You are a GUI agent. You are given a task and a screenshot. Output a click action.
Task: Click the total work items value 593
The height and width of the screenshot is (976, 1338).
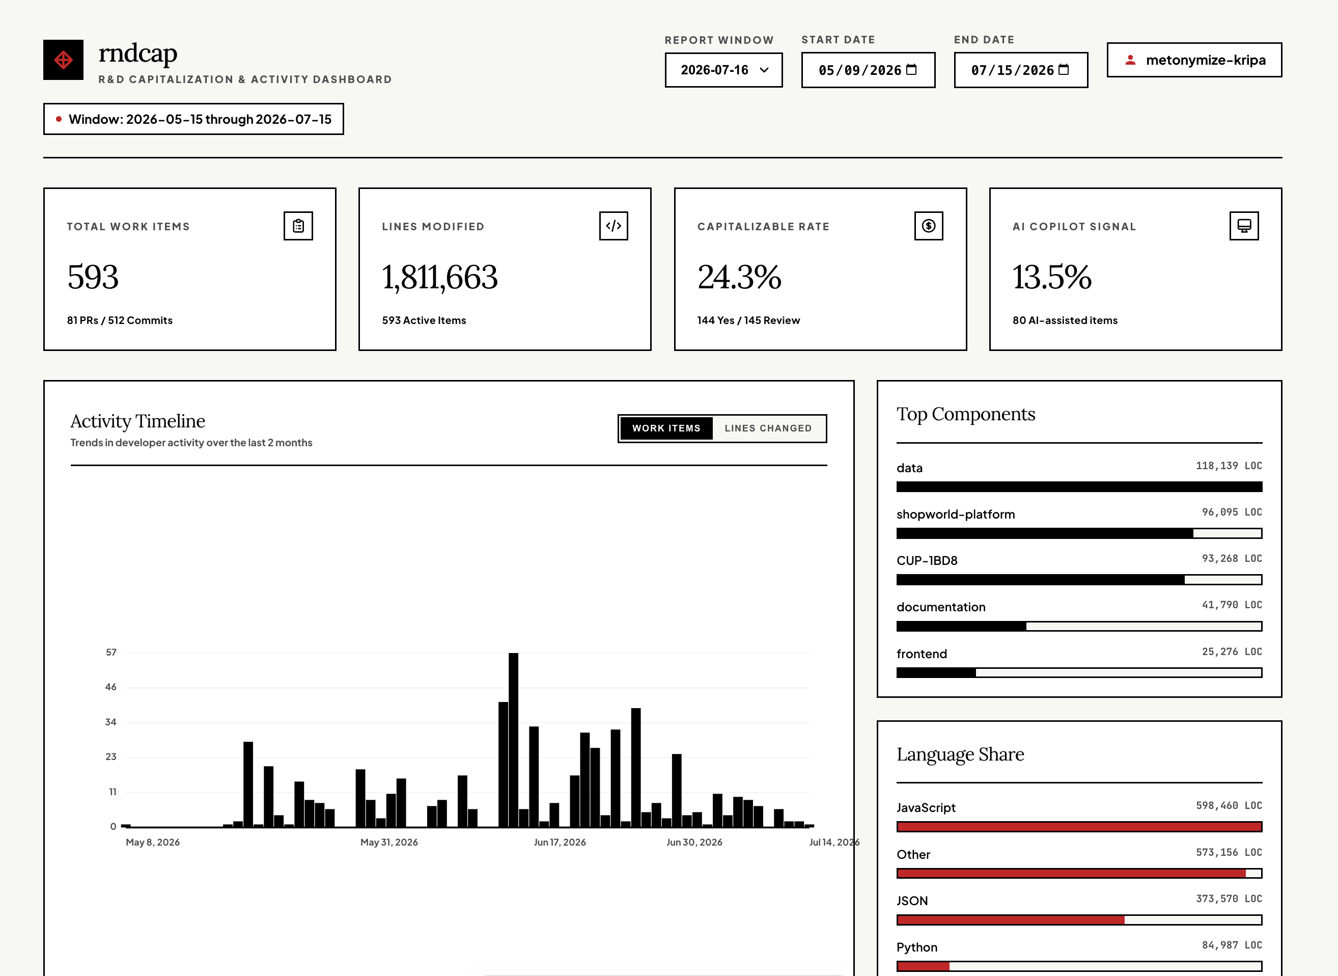pyautogui.click(x=93, y=277)
